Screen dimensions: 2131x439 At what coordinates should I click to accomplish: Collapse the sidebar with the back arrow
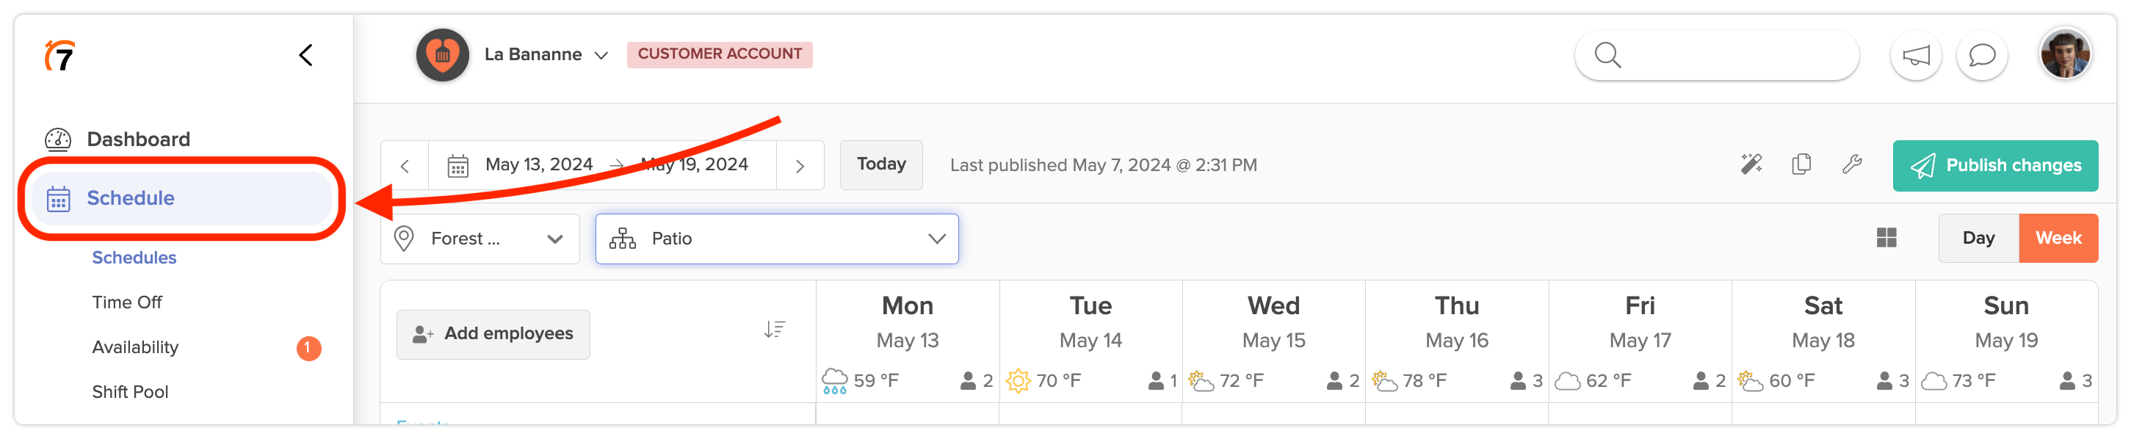click(306, 55)
